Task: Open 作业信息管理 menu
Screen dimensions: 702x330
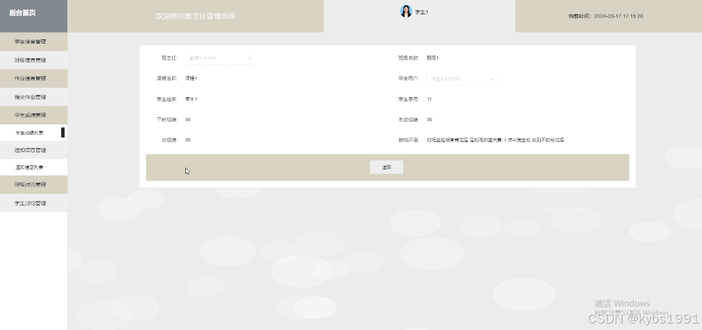Action: [x=33, y=79]
